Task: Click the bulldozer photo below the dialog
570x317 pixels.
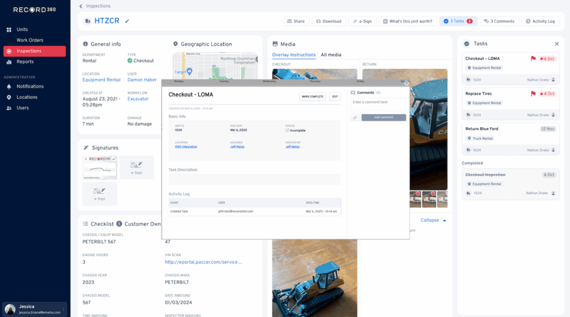Action: pyautogui.click(x=315, y=278)
